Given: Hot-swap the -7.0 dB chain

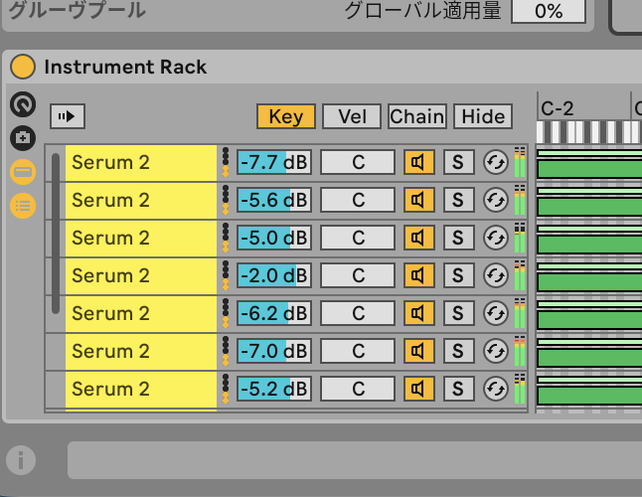Looking at the screenshot, I should [496, 351].
